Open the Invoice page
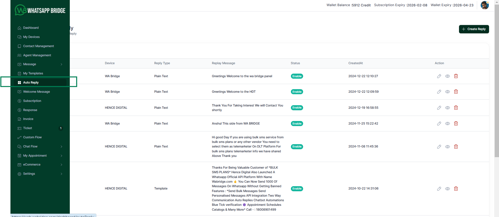Screen dimensions: 499x217 click(x=28, y=119)
